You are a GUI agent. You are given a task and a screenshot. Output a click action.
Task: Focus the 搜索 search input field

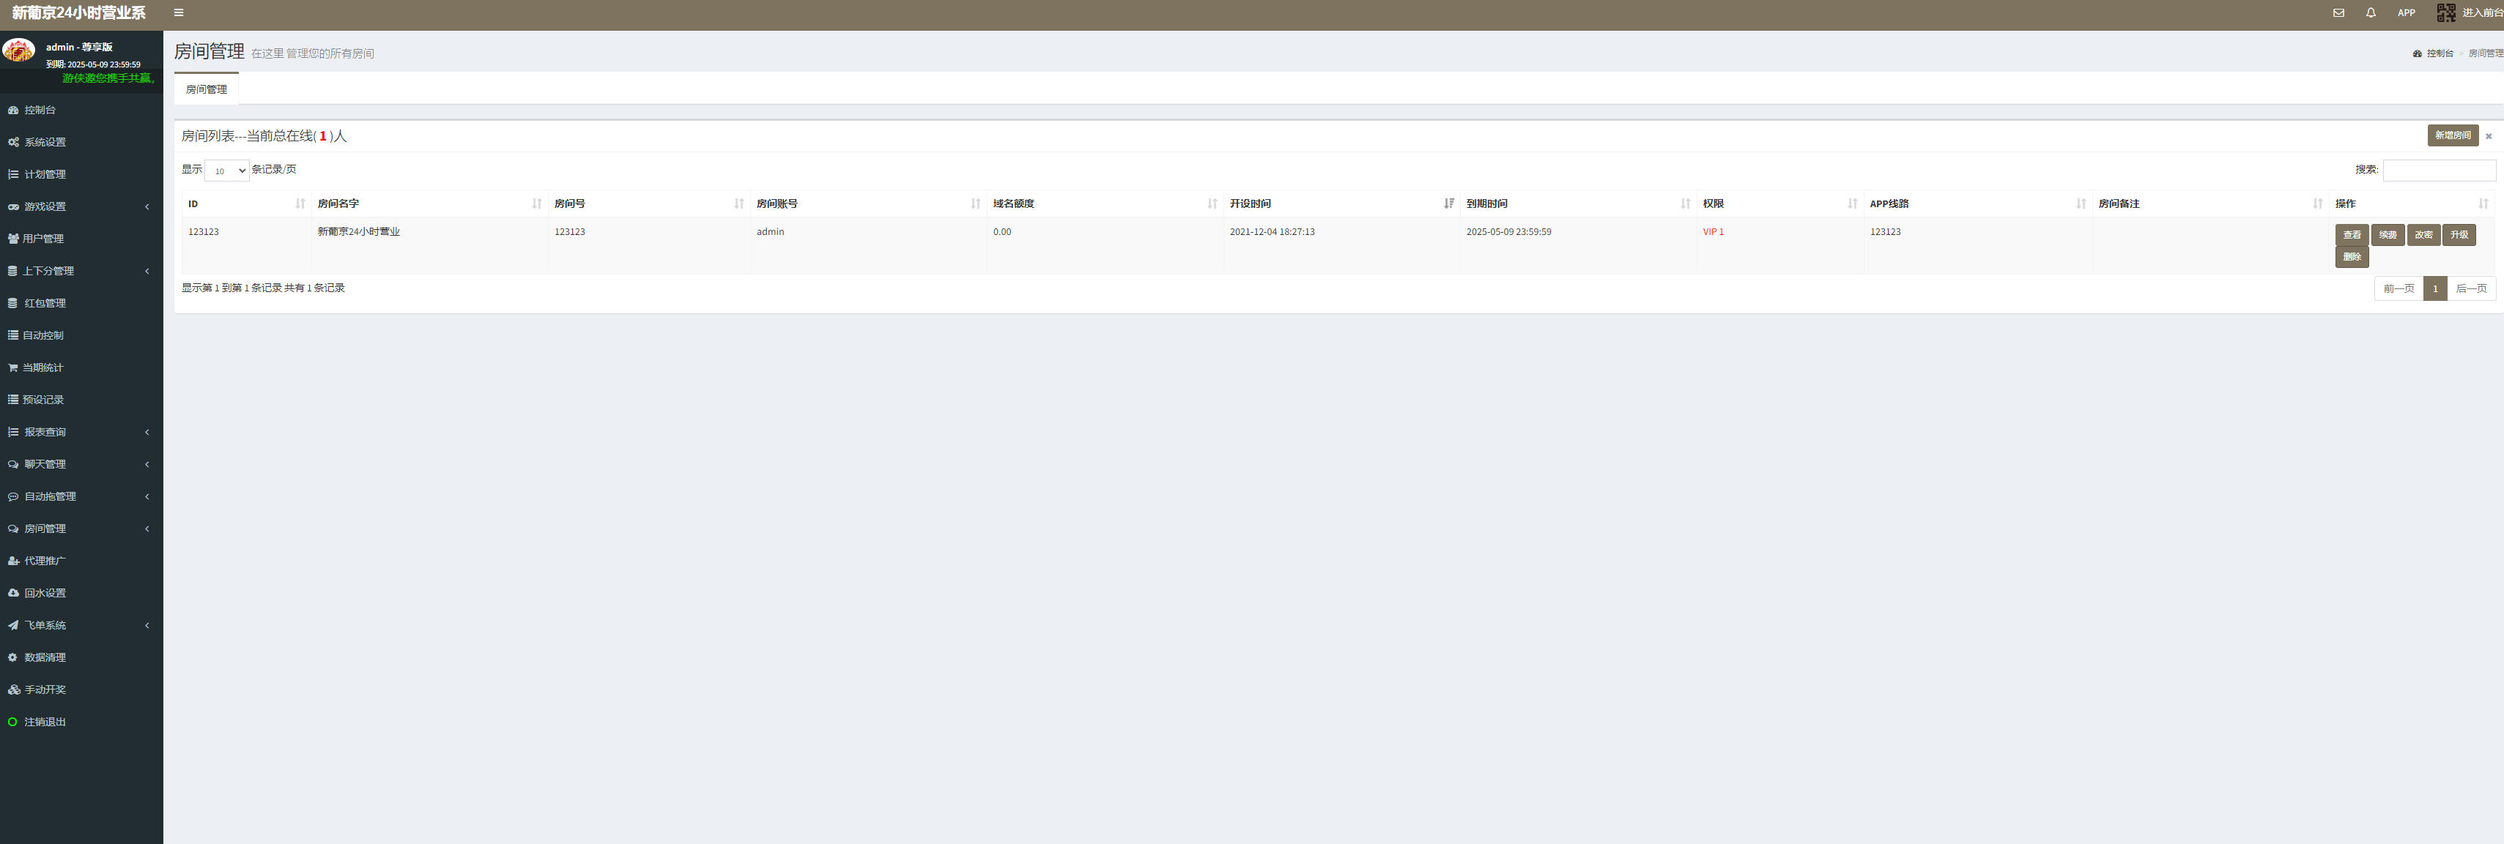pos(2438,171)
